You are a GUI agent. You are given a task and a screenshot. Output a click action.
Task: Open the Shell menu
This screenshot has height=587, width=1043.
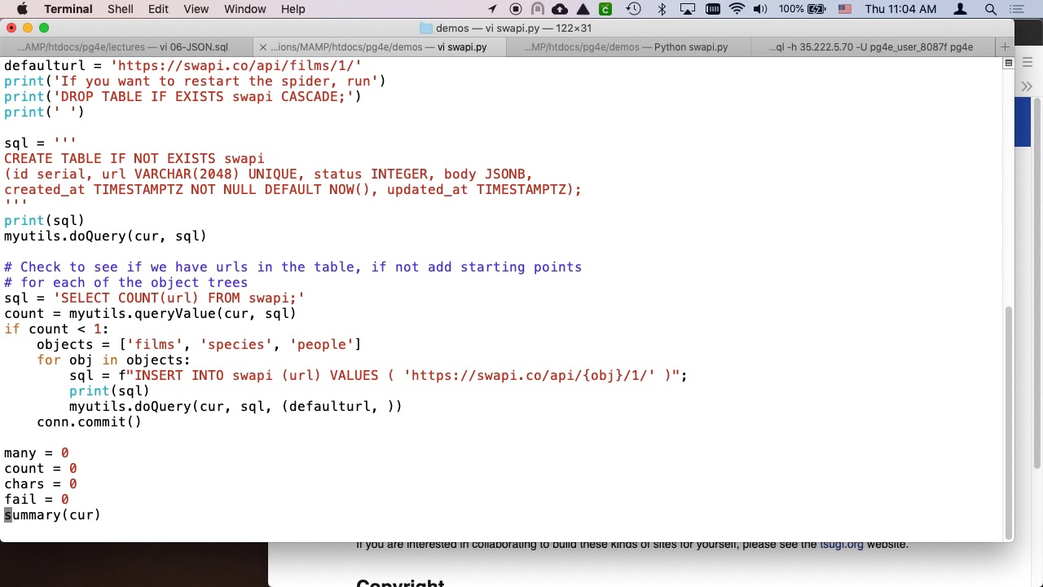point(121,9)
